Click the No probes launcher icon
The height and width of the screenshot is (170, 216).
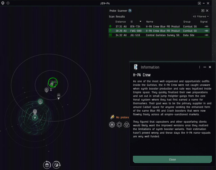coord(112,117)
